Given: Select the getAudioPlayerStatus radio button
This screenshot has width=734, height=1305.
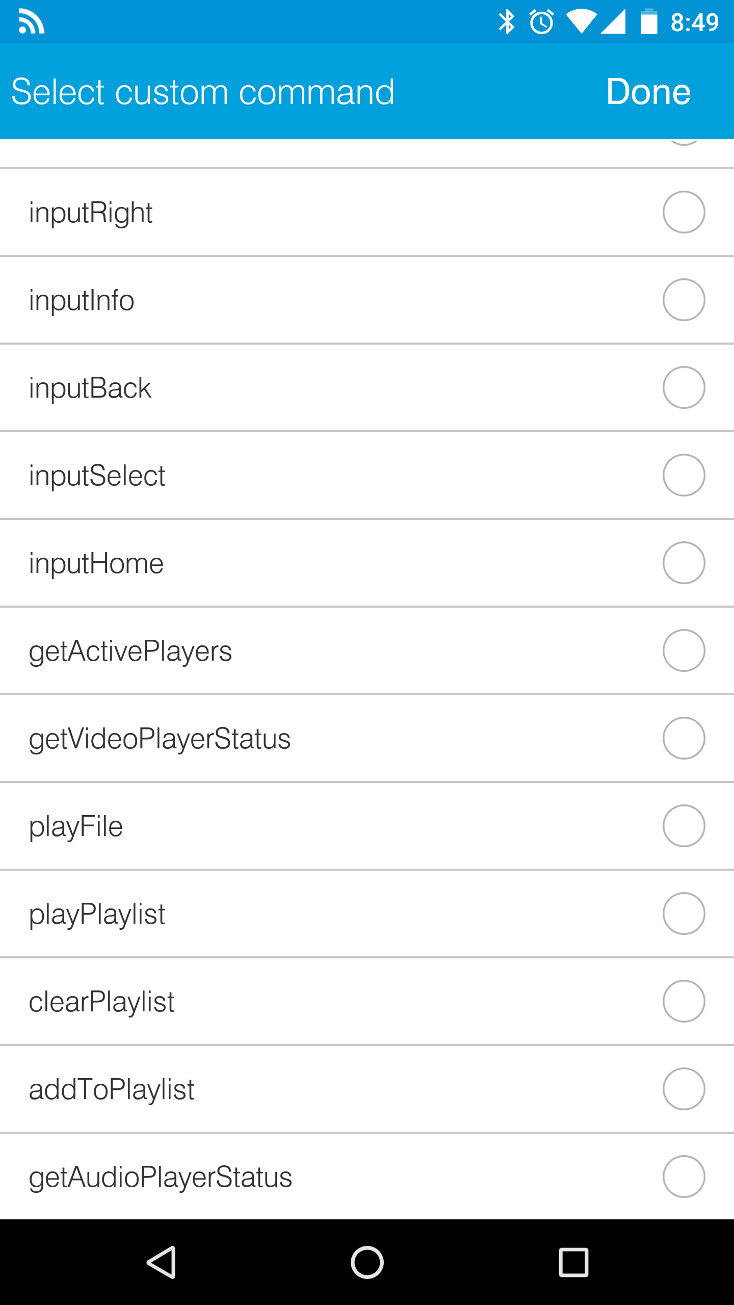Looking at the screenshot, I should [684, 1177].
